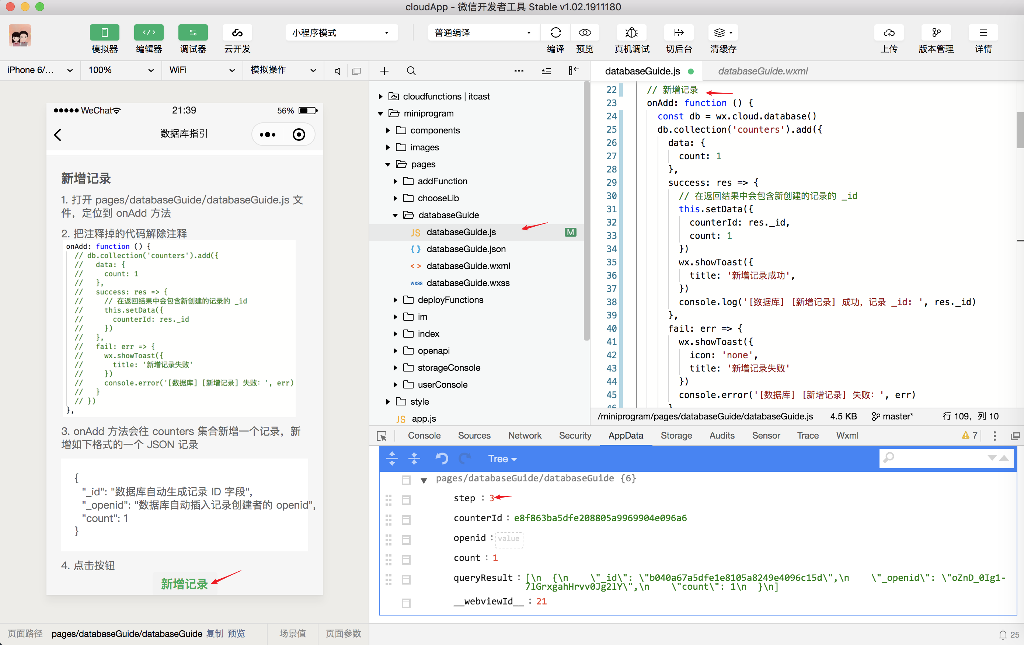Viewport: 1024px width, 645px height.
Task: Click the upload cloud icon
Action: point(889,33)
